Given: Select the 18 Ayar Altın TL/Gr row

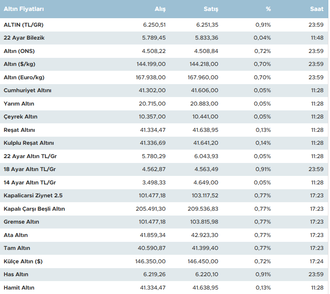Looking at the screenshot, I should [30, 169].
